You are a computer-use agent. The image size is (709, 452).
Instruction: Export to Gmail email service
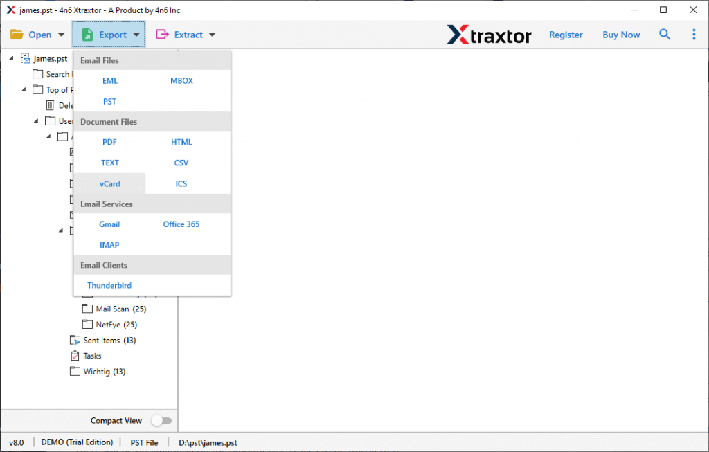coord(109,224)
